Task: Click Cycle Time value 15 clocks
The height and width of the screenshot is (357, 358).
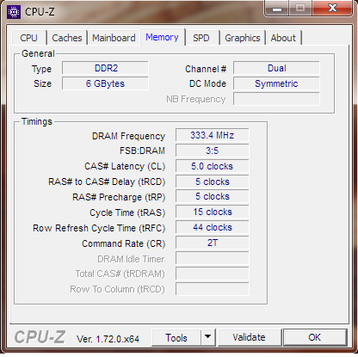Action: point(213,212)
